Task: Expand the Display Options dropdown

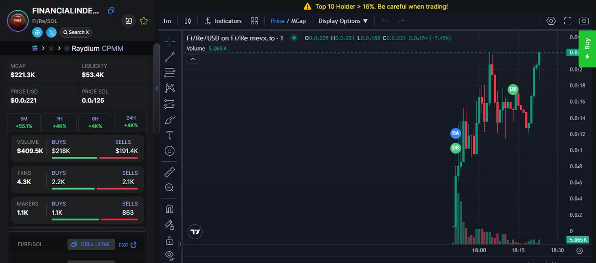Action: [x=343, y=21]
